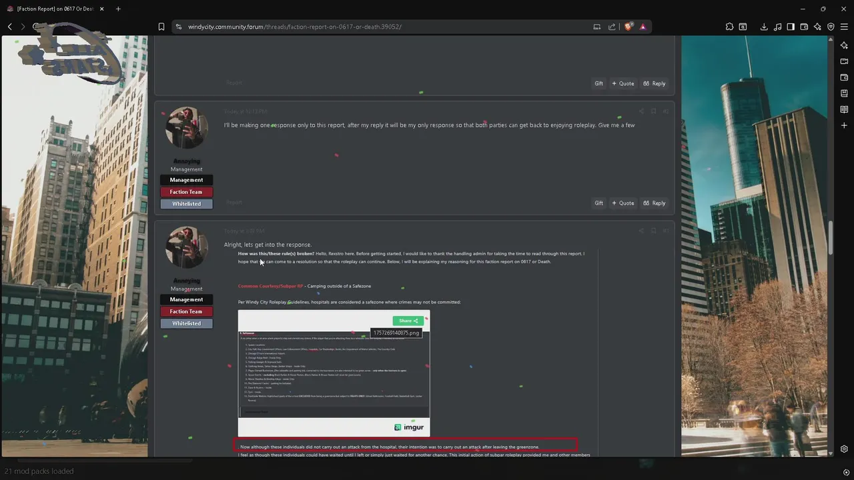Click Reply on the topmost post

tap(655, 83)
